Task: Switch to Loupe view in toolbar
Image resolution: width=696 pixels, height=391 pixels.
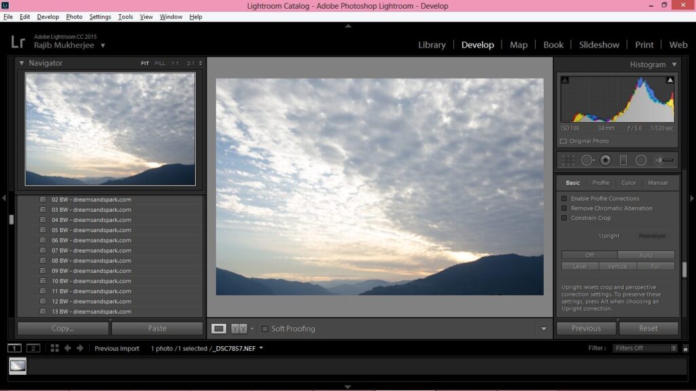Action: point(218,329)
